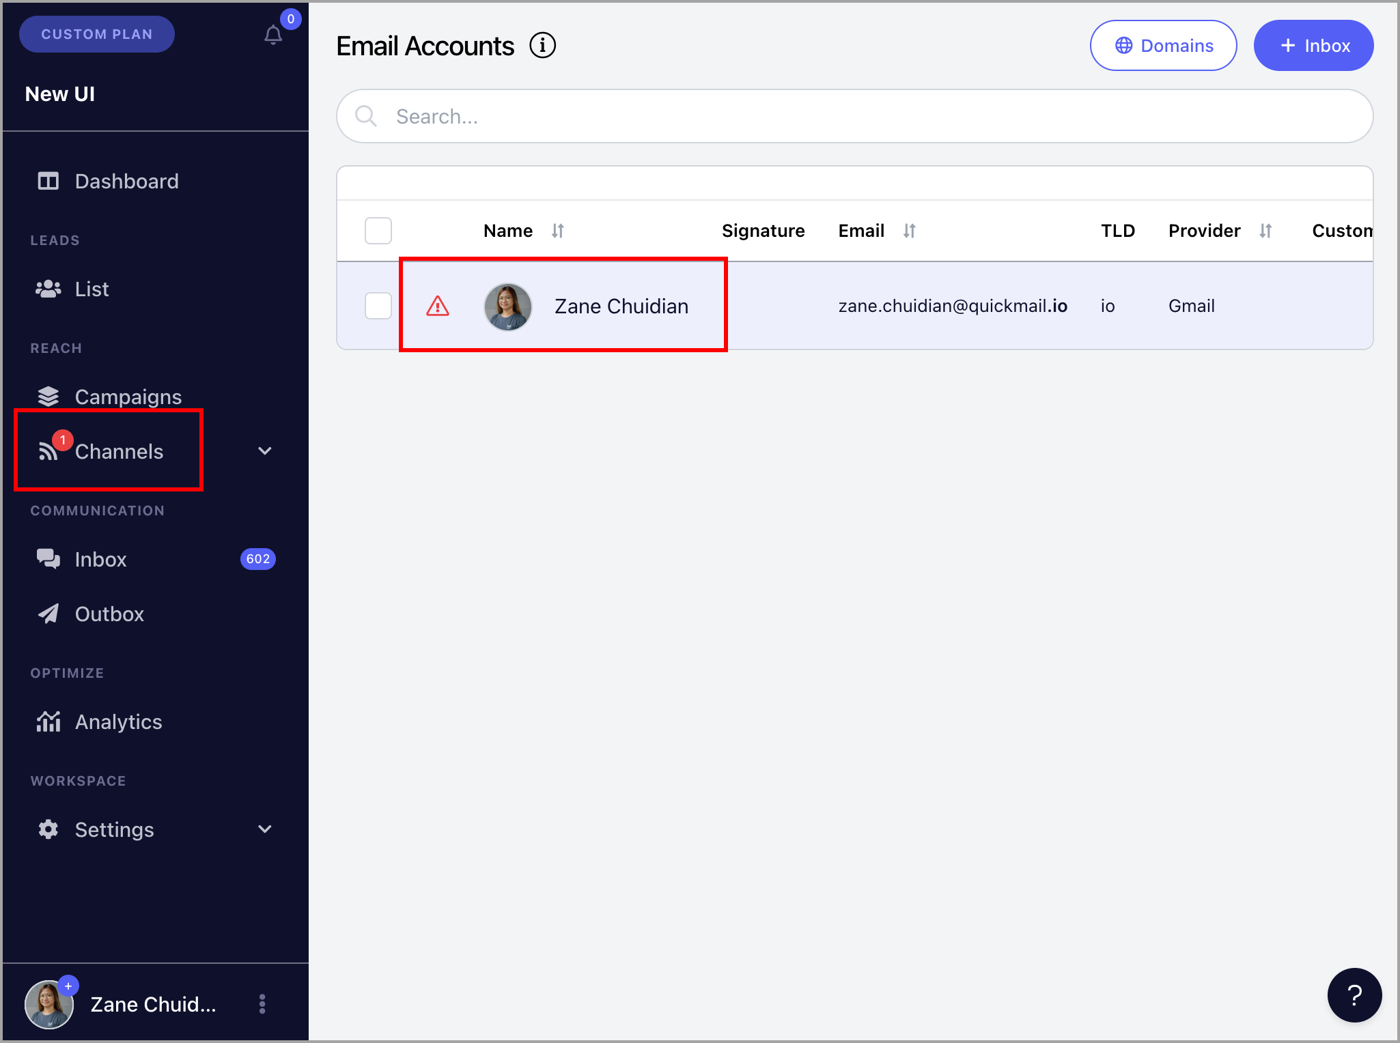Viewport: 1400px width, 1043px height.
Task: Sort accounts by Email
Action: click(910, 231)
